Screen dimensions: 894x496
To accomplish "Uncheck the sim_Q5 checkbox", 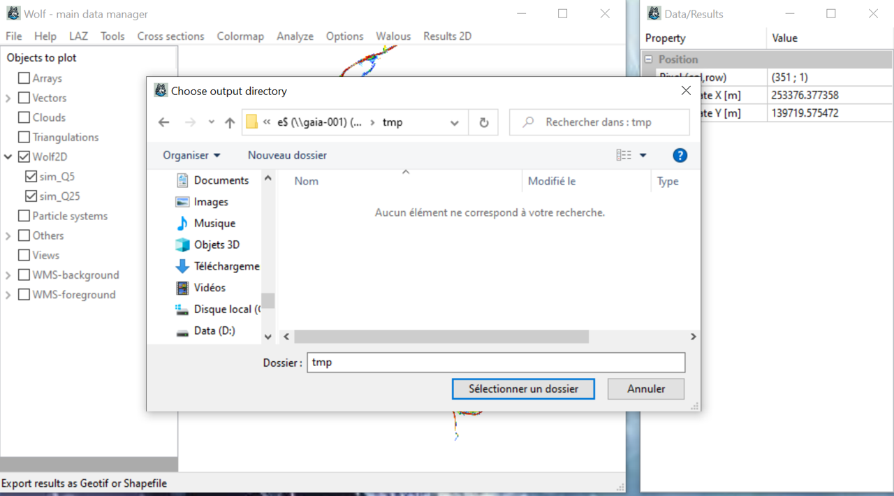I will [x=31, y=177].
